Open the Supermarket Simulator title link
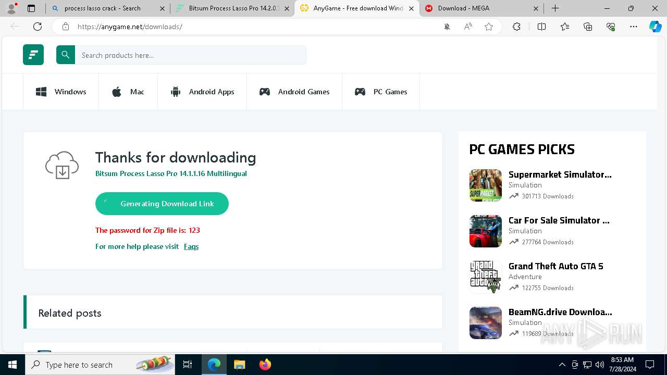The width and height of the screenshot is (667, 375). click(560, 174)
